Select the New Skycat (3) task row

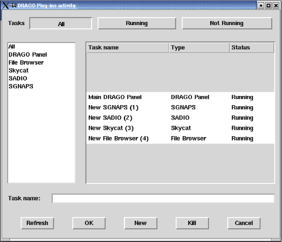(x=111, y=128)
